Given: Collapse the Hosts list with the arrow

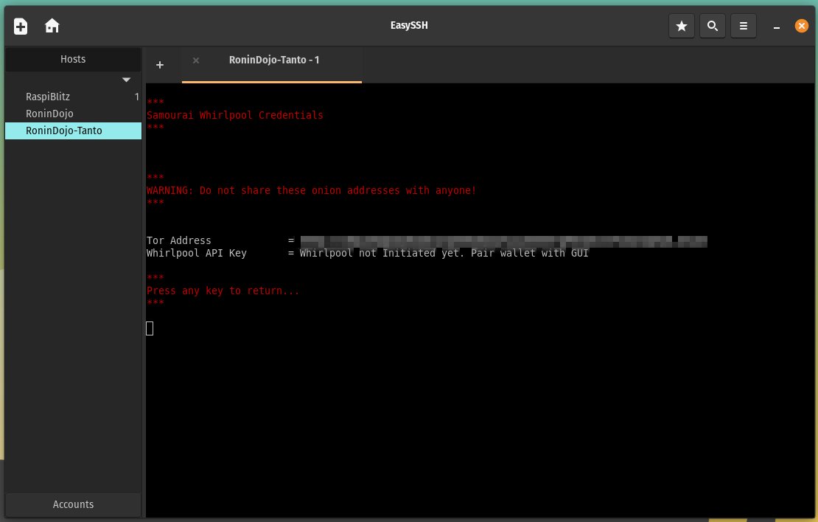Looking at the screenshot, I should [126, 80].
